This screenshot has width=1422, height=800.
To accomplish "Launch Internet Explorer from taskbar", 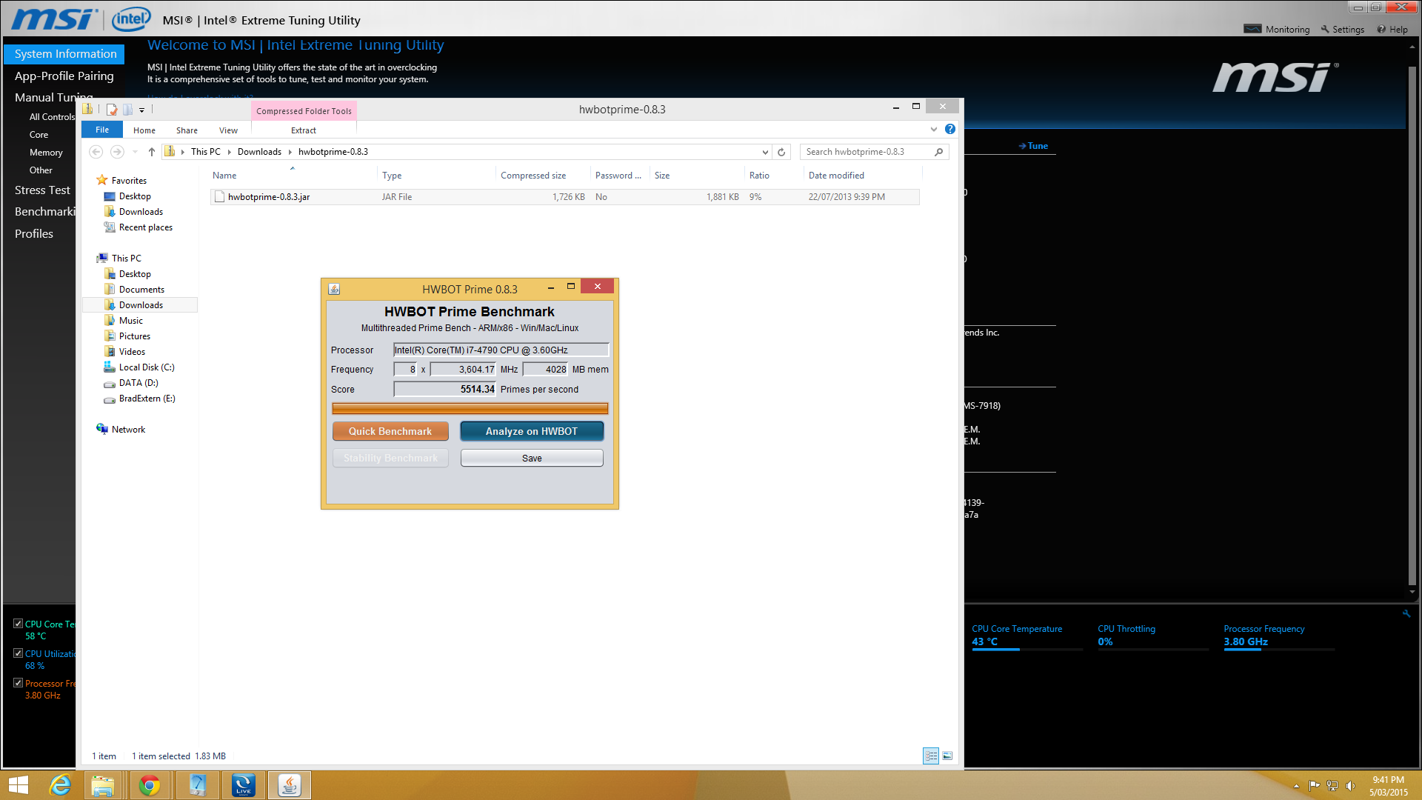I will click(x=60, y=785).
